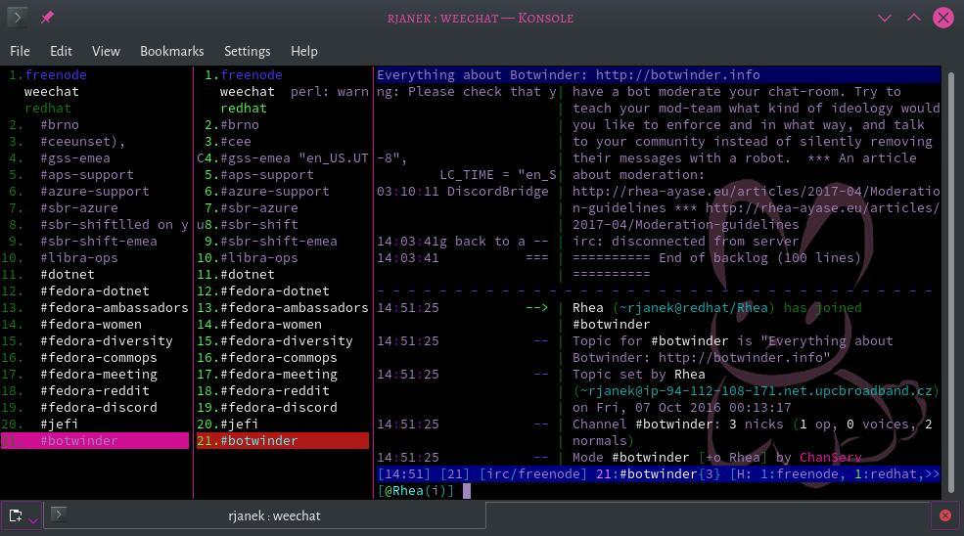Select 5.#aps-support in the second buffer list
Image resolution: width=964 pixels, height=536 pixels.
pos(258,174)
